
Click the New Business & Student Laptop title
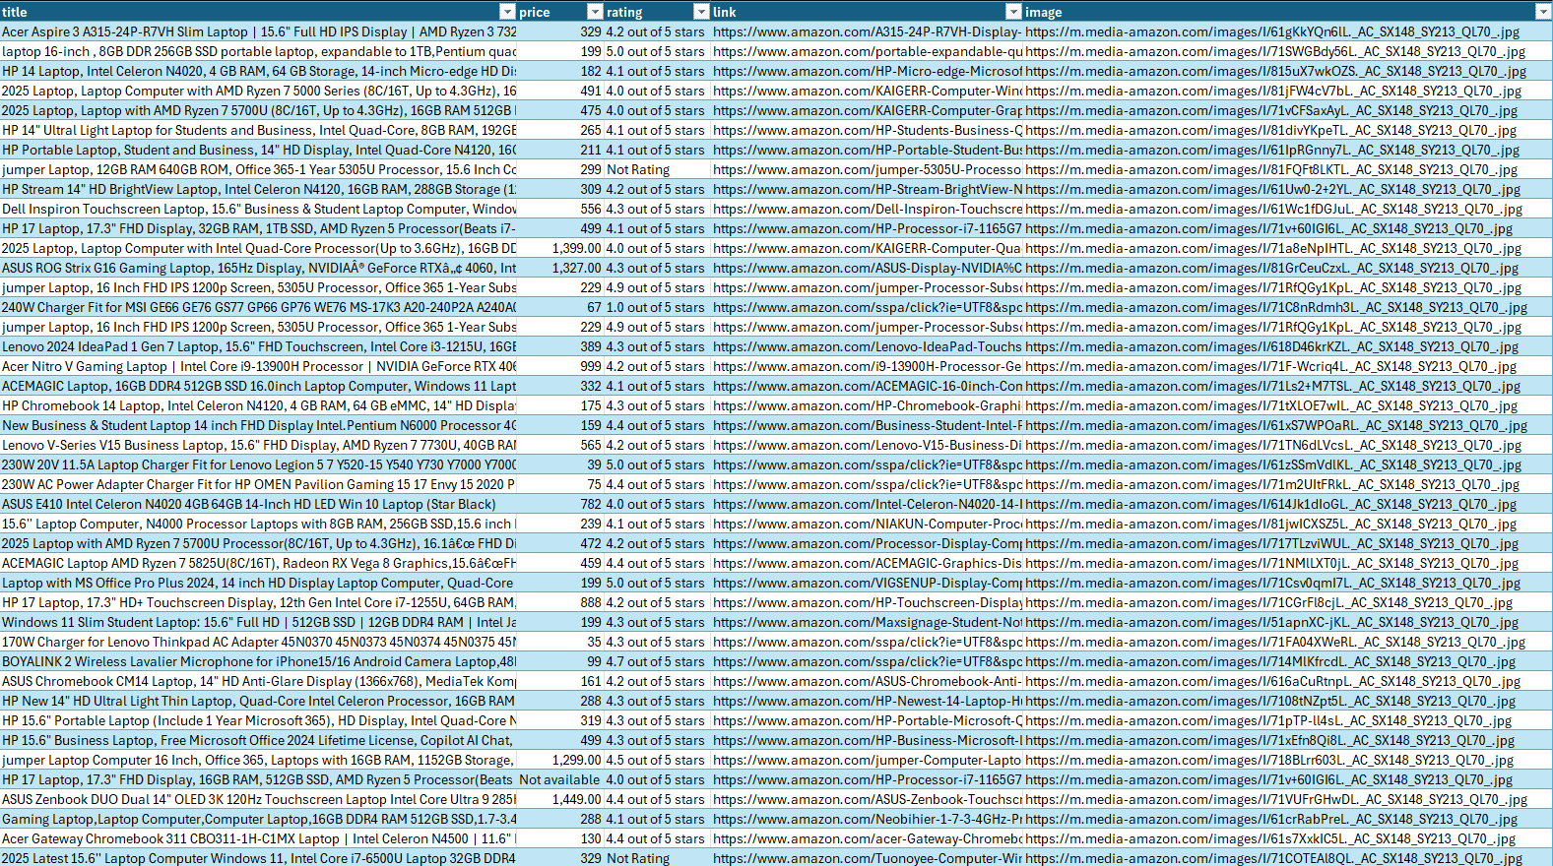(258, 425)
